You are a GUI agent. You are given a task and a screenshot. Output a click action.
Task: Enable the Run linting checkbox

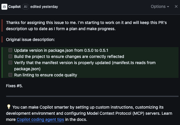click(x=10, y=75)
